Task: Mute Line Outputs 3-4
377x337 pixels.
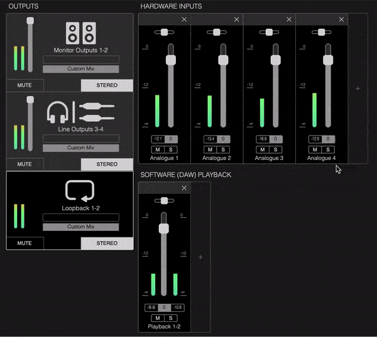Action: pyautogui.click(x=25, y=164)
